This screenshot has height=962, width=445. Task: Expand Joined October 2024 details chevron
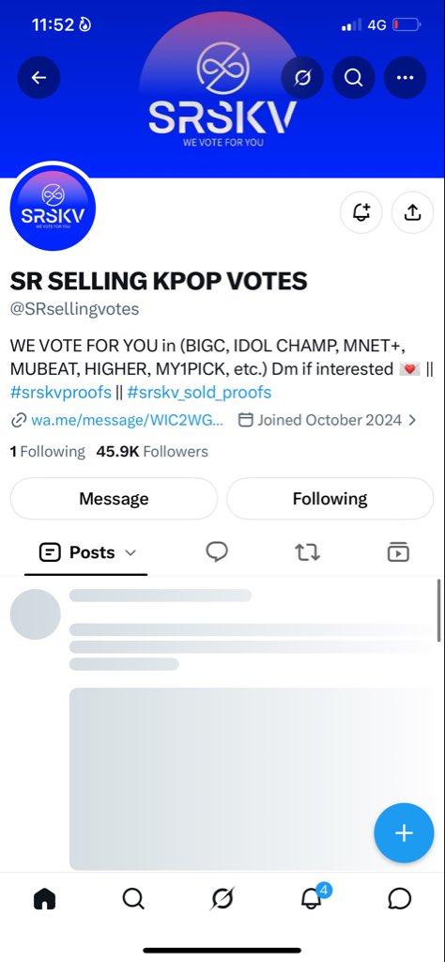click(412, 420)
